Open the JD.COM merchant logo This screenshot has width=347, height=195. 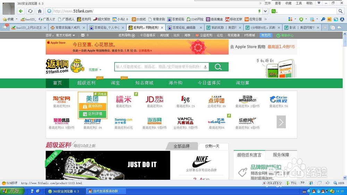[x=154, y=99]
